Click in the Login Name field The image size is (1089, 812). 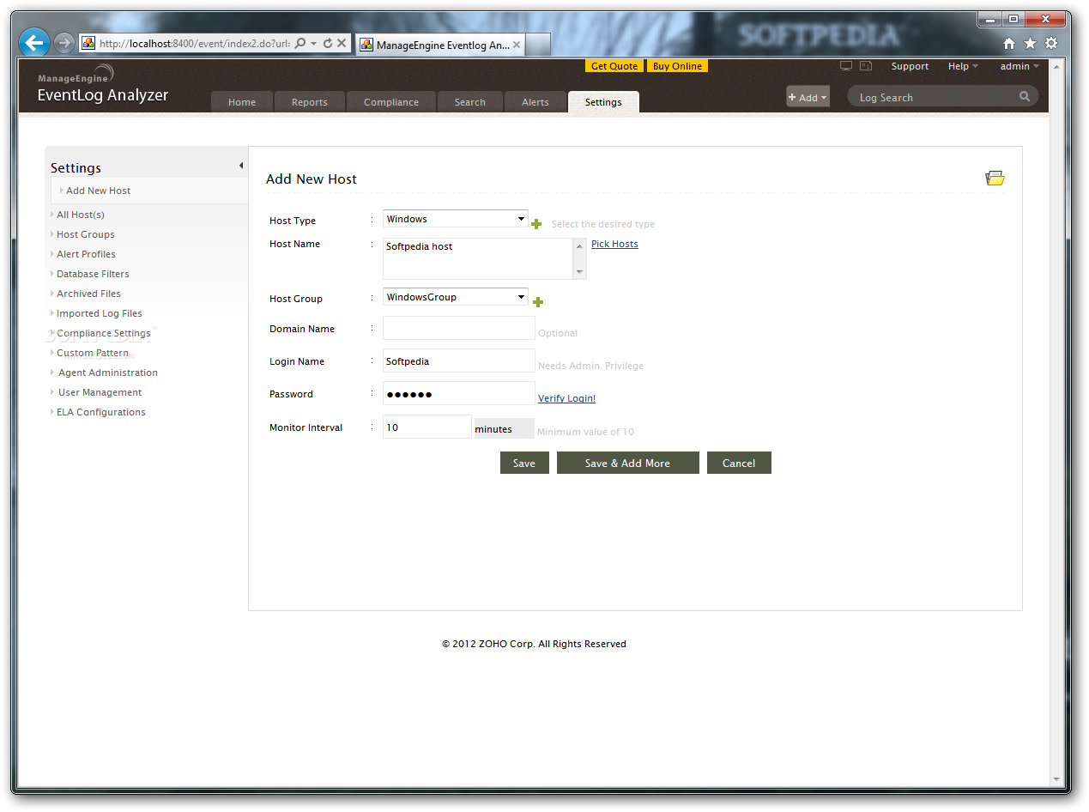[458, 361]
